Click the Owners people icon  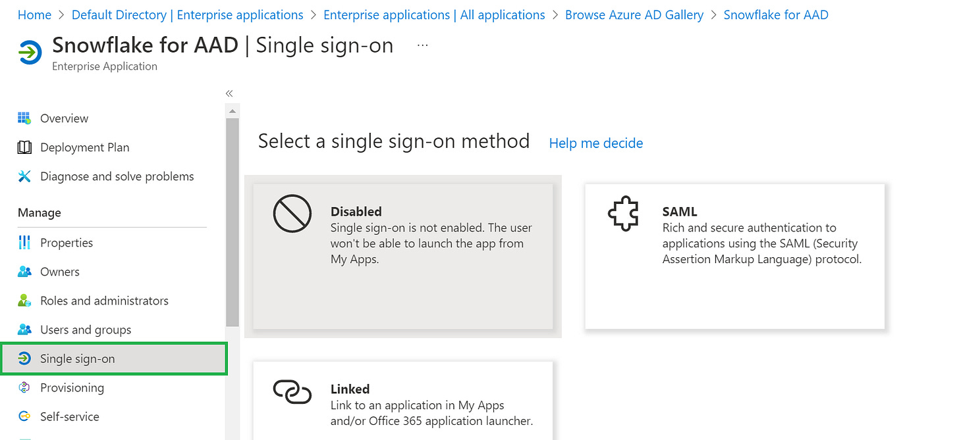pos(24,272)
